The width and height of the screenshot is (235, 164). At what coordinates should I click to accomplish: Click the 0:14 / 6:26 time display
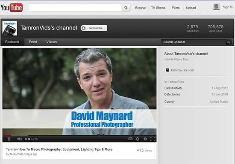(31, 139)
